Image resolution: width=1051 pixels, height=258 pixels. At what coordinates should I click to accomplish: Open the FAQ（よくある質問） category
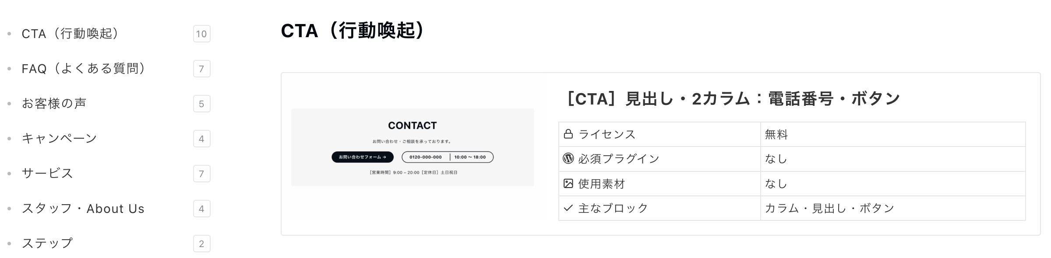point(83,69)
